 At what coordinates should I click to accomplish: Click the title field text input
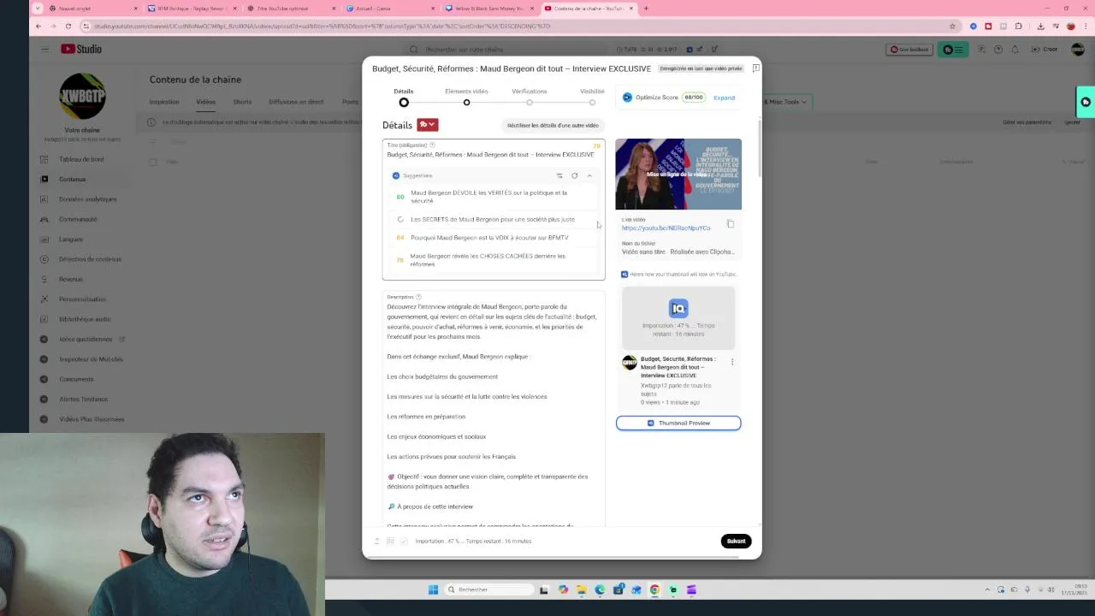coord(490,155)
